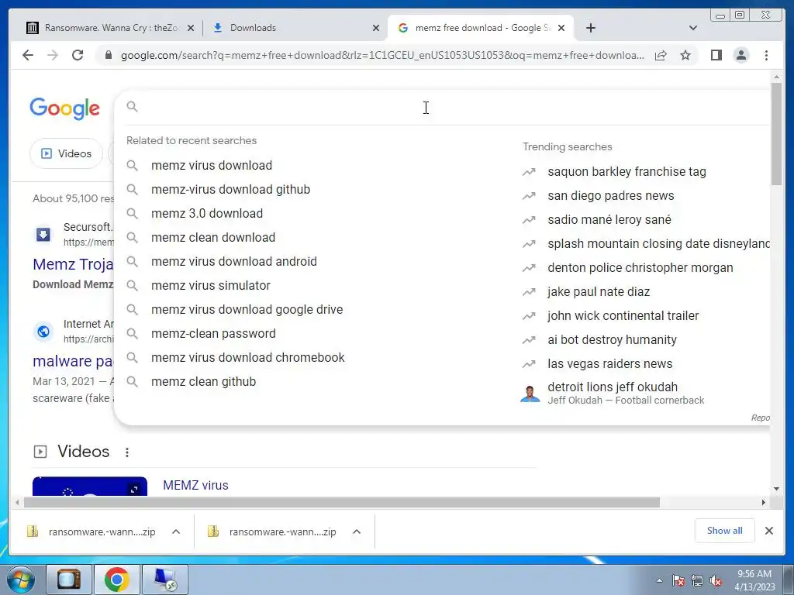Click the browser back arrow

28,55
